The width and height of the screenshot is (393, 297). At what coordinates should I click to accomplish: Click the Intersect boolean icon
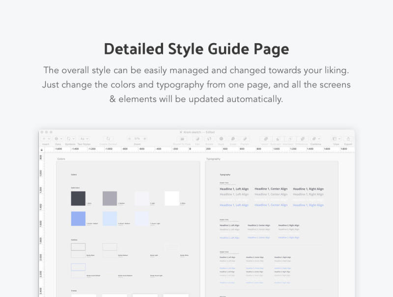click(290, 139)
